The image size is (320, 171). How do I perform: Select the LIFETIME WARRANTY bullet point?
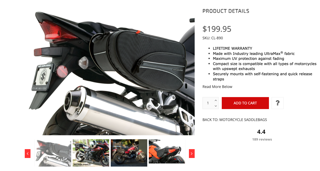click(232, 48)
